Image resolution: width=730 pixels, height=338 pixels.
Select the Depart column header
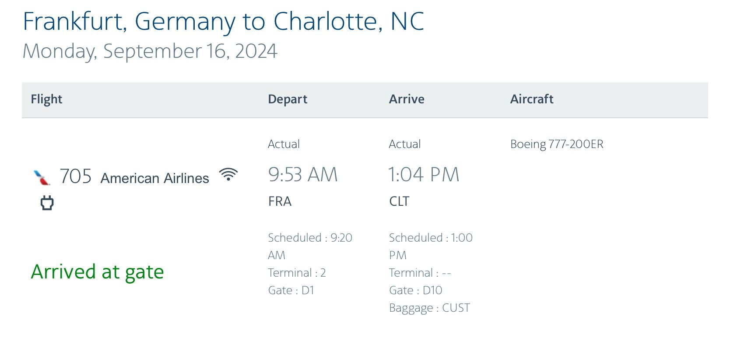click(288, 99)
